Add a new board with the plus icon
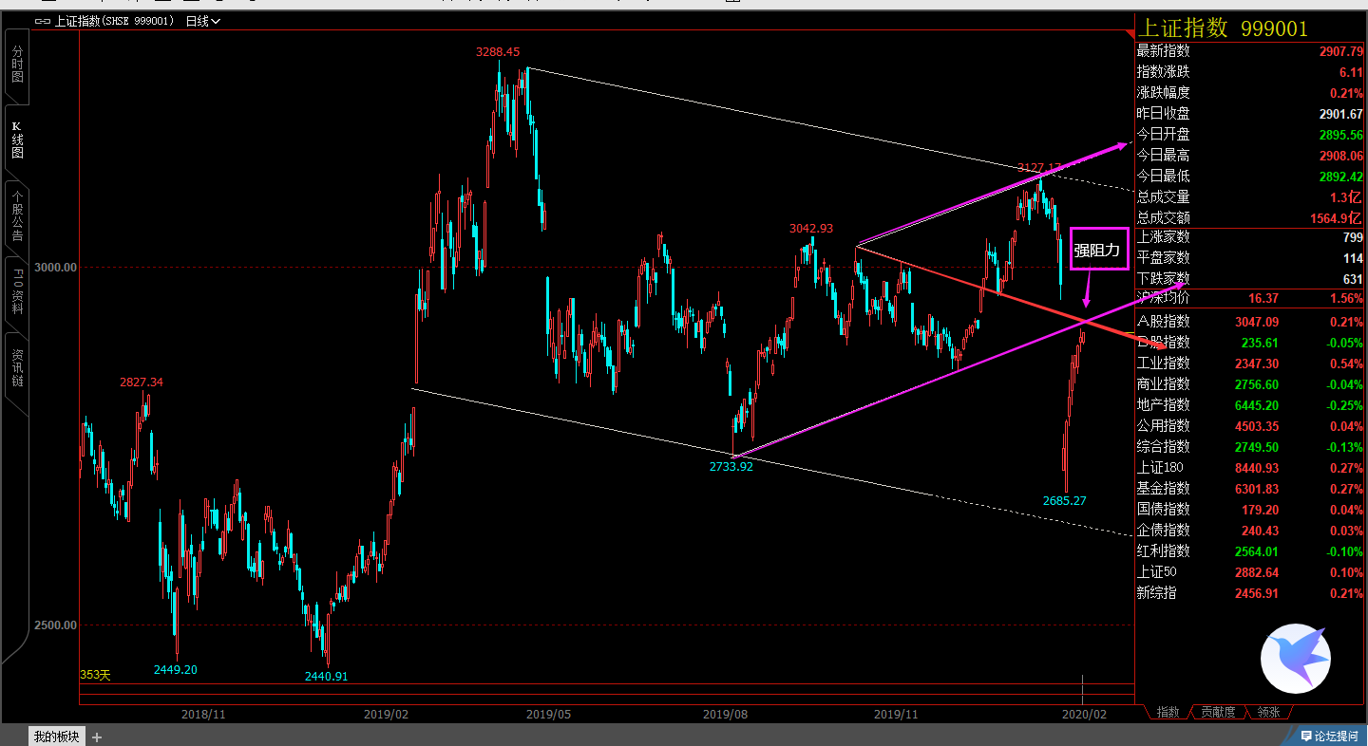 (x=97, y=737)
